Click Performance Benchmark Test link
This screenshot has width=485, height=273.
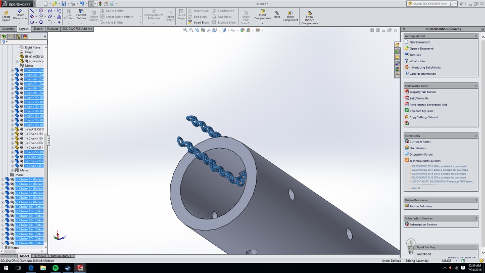[x=428, y=105]
